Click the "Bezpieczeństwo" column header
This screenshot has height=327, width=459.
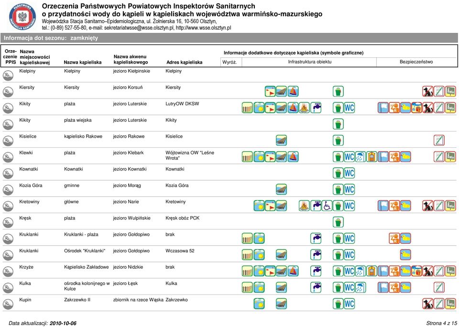coord(416,62)
